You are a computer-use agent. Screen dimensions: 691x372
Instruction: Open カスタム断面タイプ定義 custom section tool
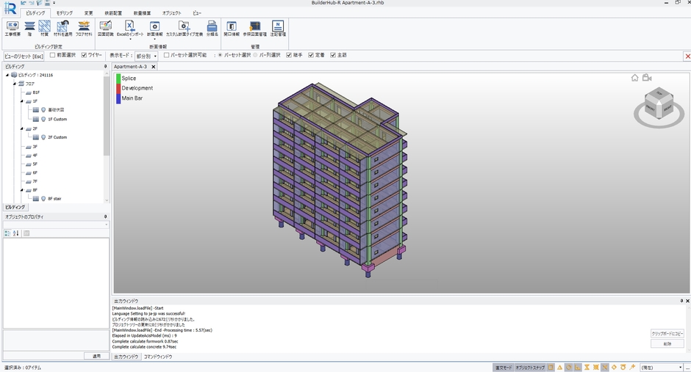point(185,28)
